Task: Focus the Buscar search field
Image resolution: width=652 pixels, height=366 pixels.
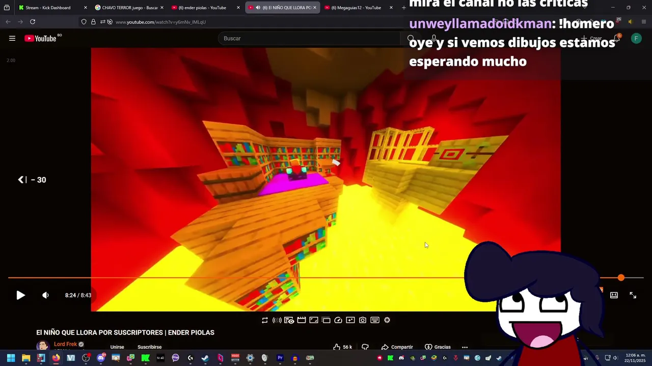Action: click(x=309, y=39)
